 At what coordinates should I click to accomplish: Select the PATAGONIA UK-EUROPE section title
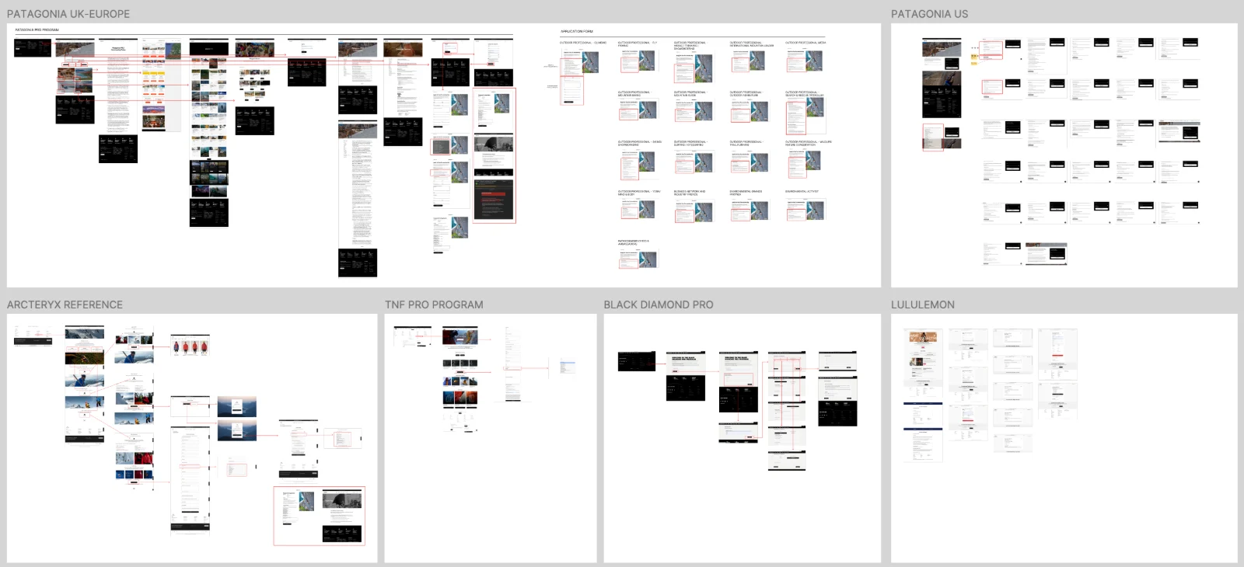click(68, 14)
